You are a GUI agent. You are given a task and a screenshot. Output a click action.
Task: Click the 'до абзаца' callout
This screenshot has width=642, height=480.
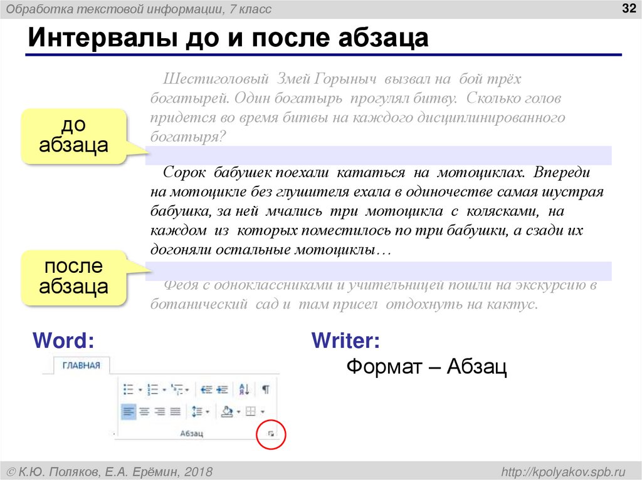(74, 136)
